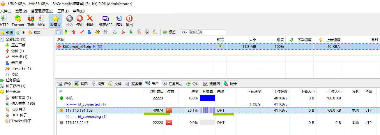Select 已完成 (1) in the sidebar
This screenshot has height=135, width=380.
coord(19,57)
